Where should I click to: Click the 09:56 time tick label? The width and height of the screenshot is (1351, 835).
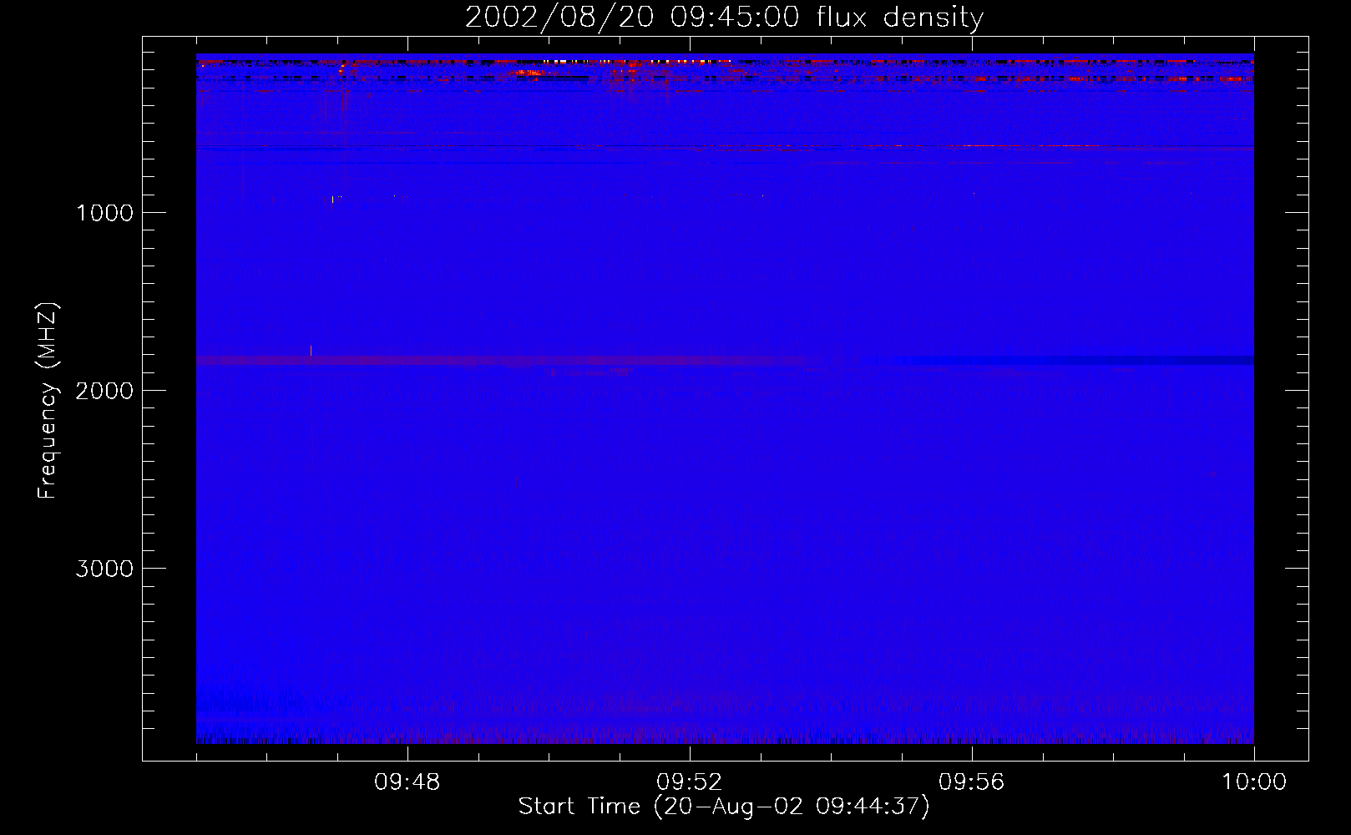pos(972,782)
